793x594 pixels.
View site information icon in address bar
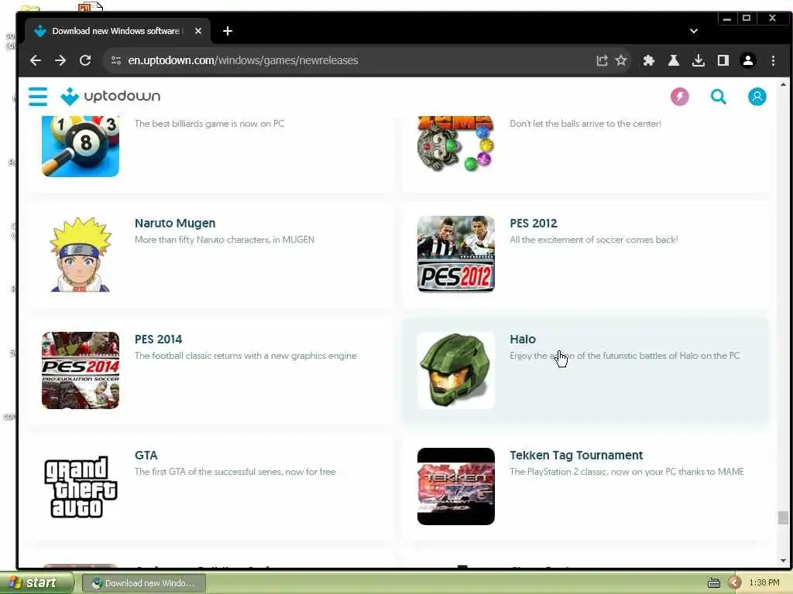[116, 60]
